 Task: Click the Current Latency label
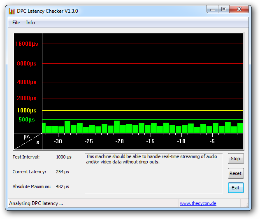click(x=29, y=172)
